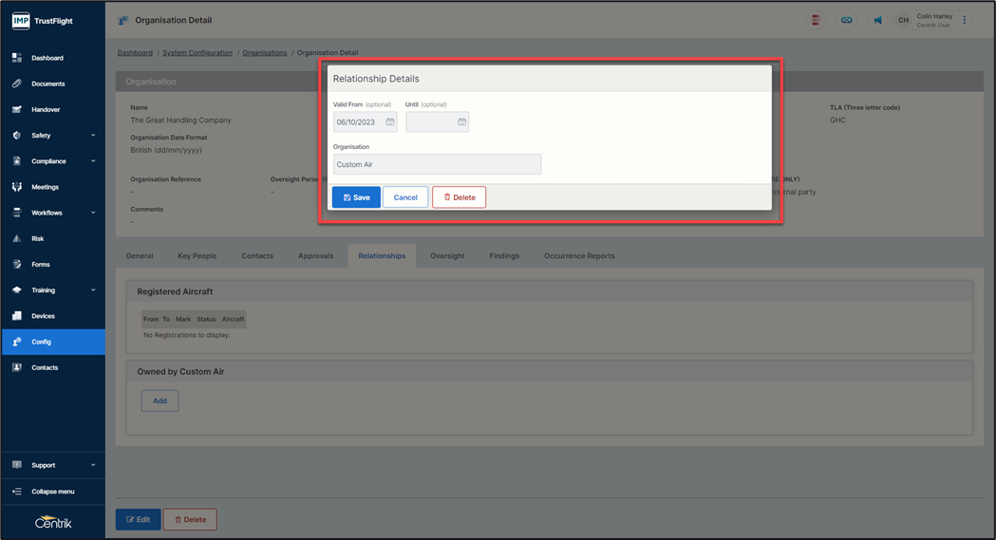Expand the Workflows sidebar submenu
The width and height of the screenshot is (996, 540).
pyautogui.click(x=93, y=213)
